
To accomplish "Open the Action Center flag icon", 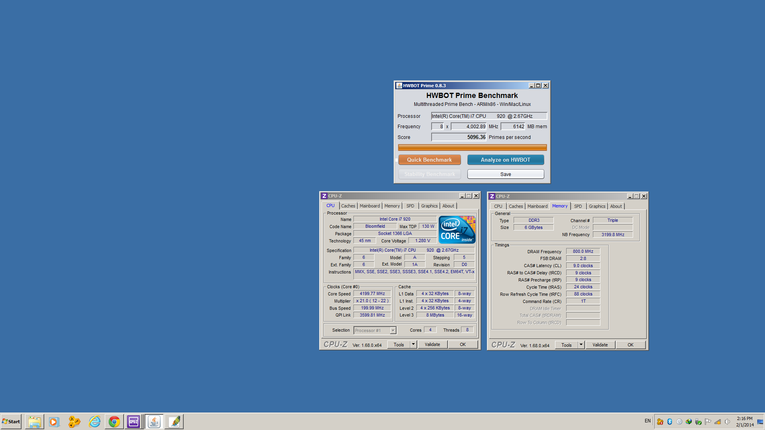I will pyautogui.click(x=708, y=422).
